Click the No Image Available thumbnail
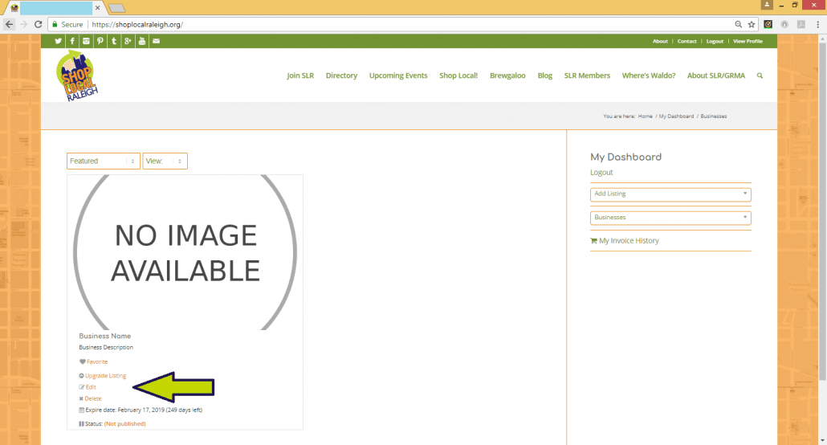 pos(185,252)
